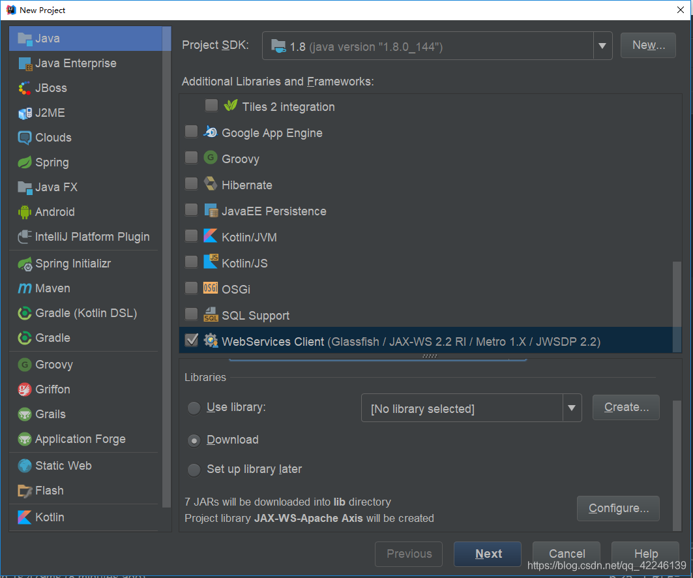Click the Java FX folder icon

(x=25, y=187)
